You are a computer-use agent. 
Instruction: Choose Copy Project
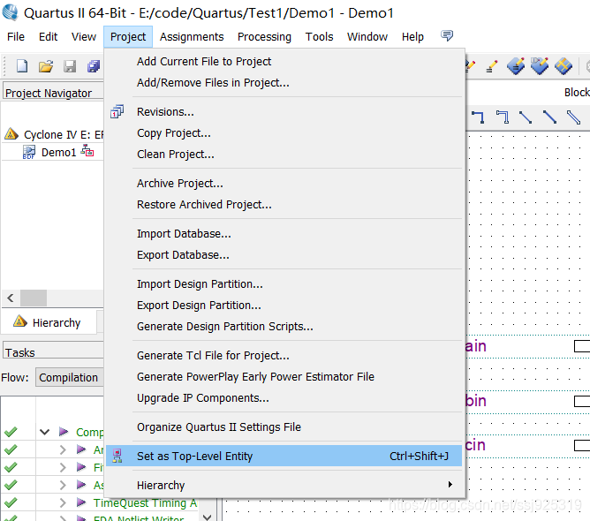click(284, 132)
